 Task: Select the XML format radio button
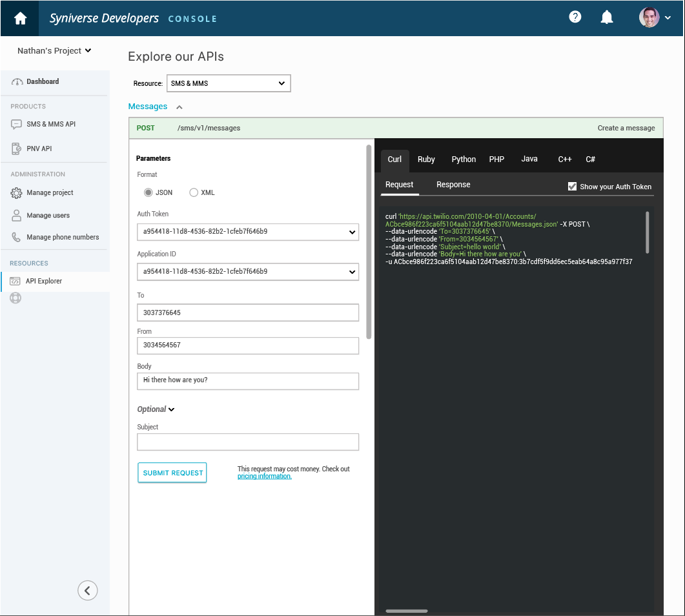194,192
